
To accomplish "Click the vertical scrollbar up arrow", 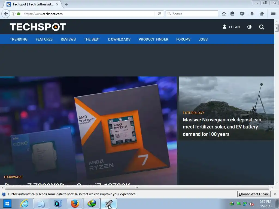I will (x=277, y=22).
